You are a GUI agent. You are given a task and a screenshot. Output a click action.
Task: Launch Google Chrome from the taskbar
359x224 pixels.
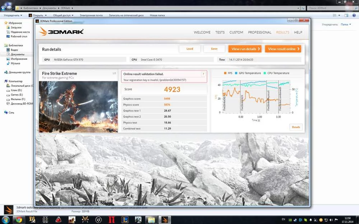coord(19,220)
